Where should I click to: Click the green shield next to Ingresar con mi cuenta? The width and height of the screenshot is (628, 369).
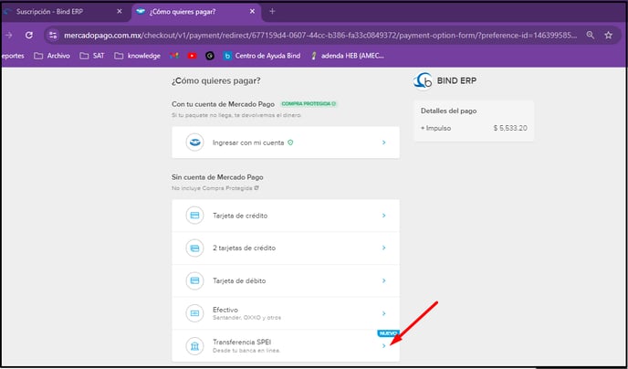[x=290, y=142]
